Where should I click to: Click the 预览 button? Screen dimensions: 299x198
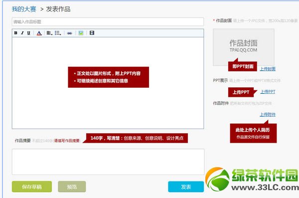72,187
